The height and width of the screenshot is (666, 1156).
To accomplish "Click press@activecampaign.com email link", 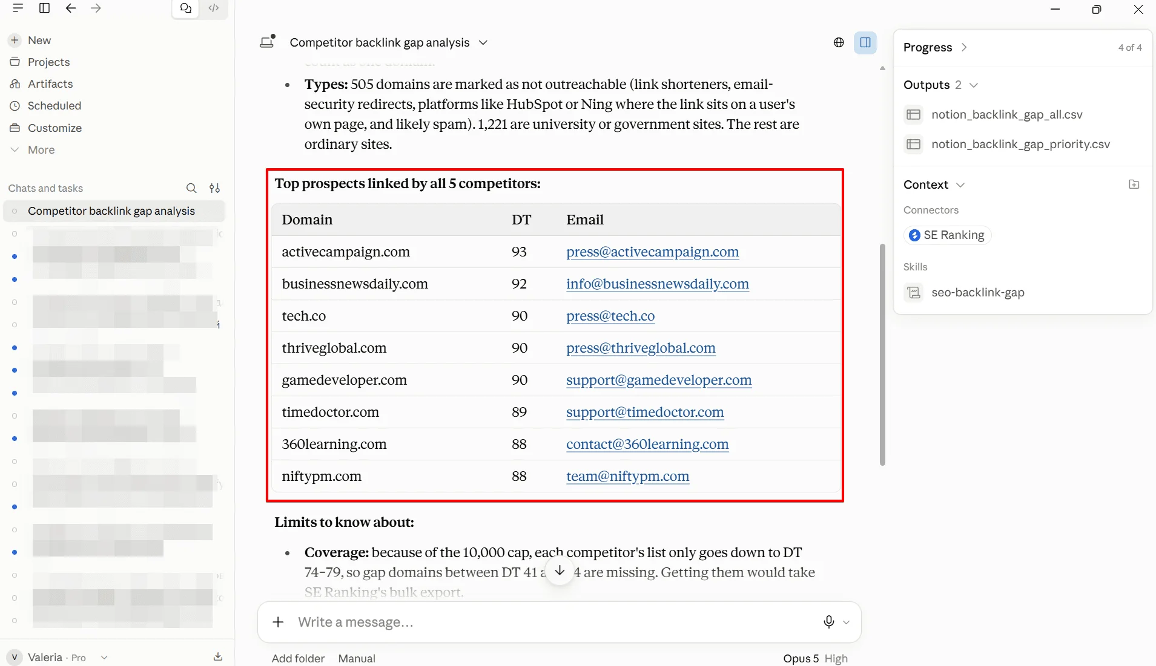I will tap(652, 252).
